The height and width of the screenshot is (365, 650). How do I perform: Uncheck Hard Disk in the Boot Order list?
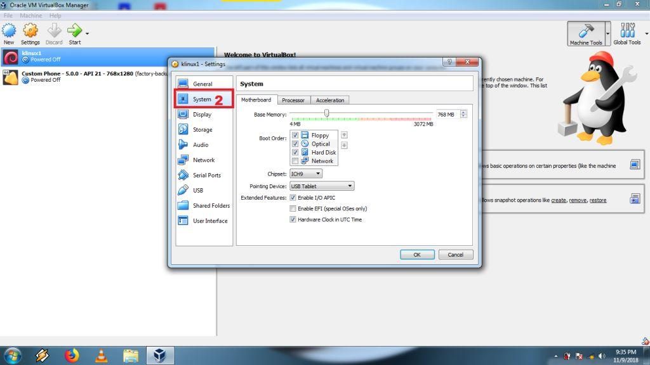[295, 152]
